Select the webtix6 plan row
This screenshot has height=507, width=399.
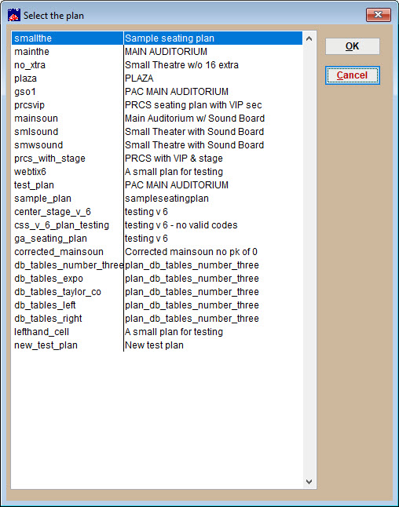(157, 172)
